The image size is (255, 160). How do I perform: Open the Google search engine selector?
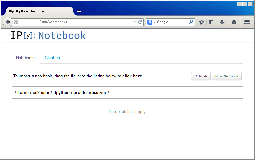pos(151,22)
